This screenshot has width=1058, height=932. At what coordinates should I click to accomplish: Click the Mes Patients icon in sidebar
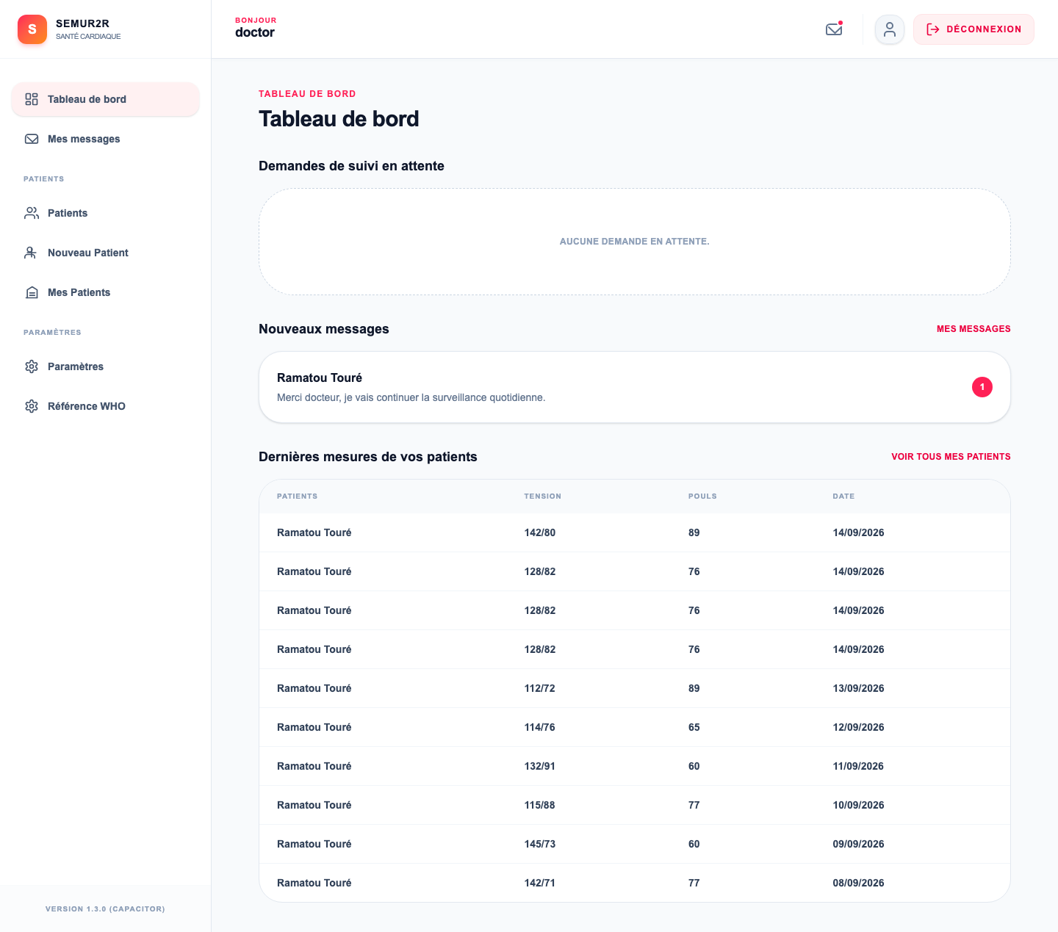tap(32, 292)
